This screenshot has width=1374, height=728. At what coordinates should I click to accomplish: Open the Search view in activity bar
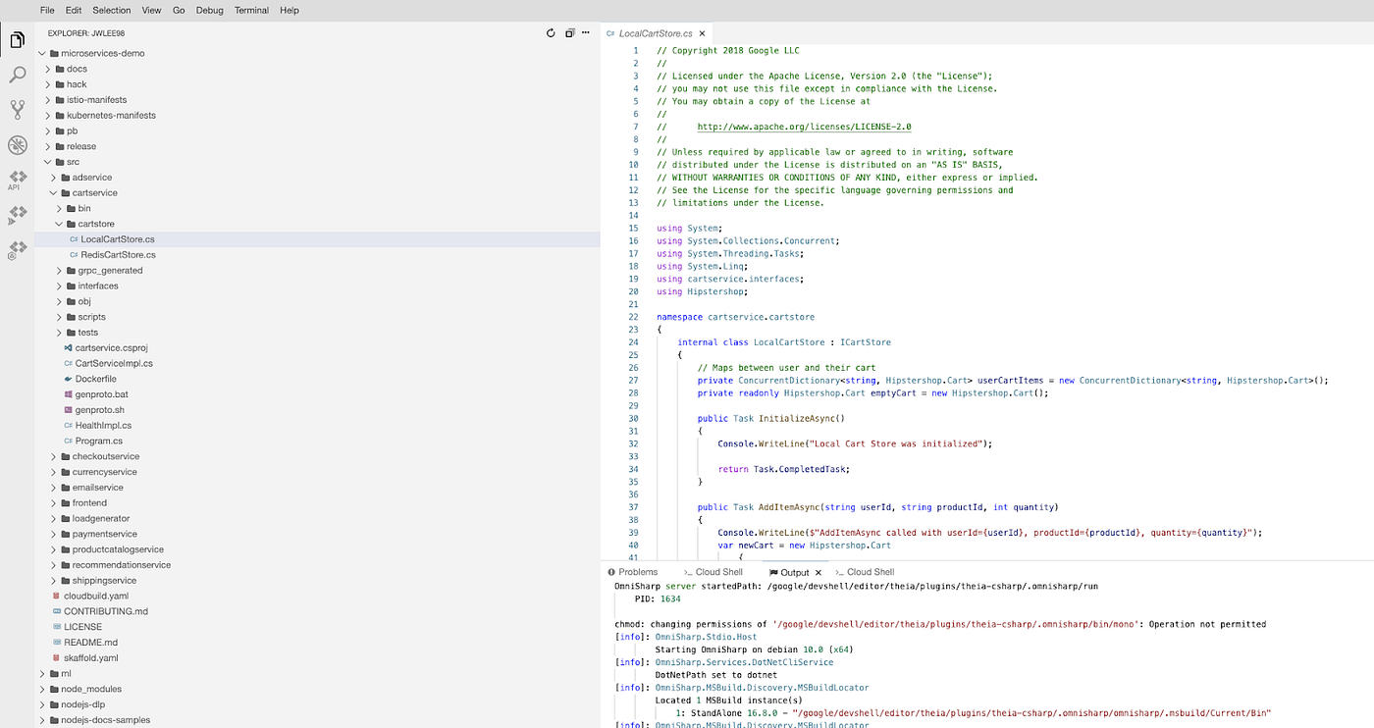[17, 75]
